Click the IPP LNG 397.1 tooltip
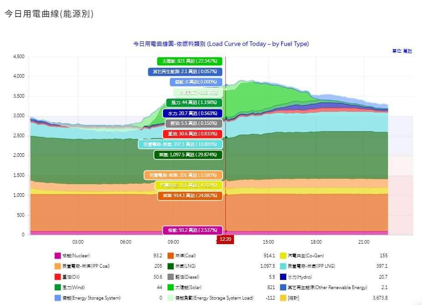The image size is (422, 305). (x=180, y=144)
